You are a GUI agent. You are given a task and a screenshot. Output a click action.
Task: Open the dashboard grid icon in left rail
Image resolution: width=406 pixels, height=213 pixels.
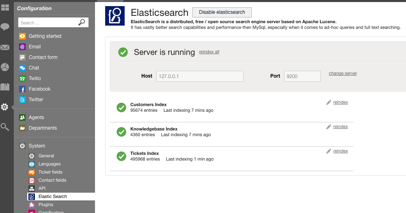click(5, 7)
